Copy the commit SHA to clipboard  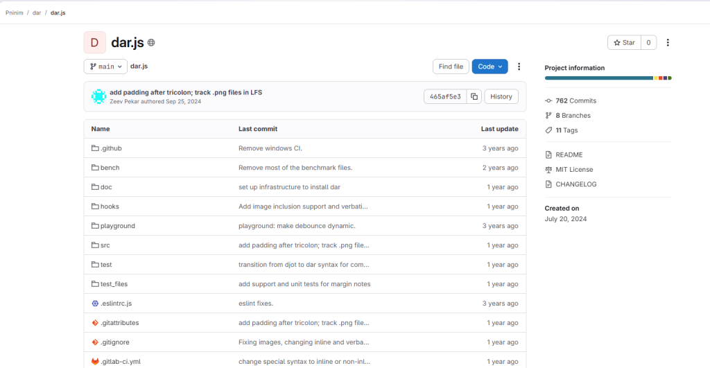[474, 97]
